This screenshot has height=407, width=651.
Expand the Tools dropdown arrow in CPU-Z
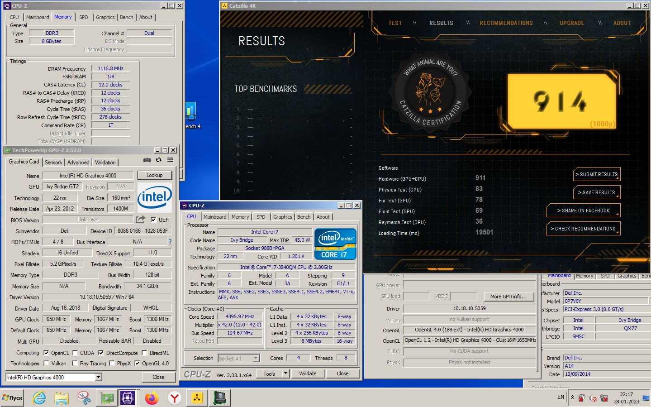click(285, 373)
